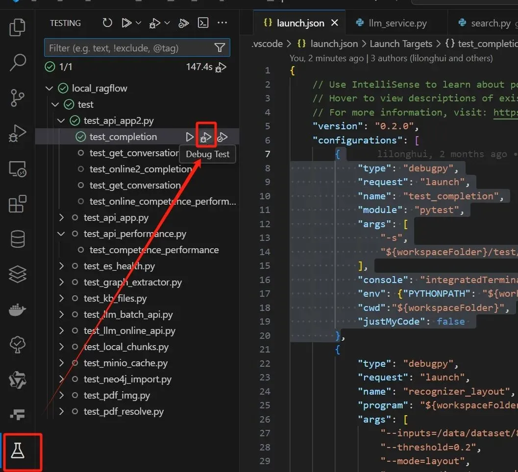518x472 pixels.
Task: Open the stacked layers icon in activity bar
Action: pyautogui.click(x=17, y=274)
